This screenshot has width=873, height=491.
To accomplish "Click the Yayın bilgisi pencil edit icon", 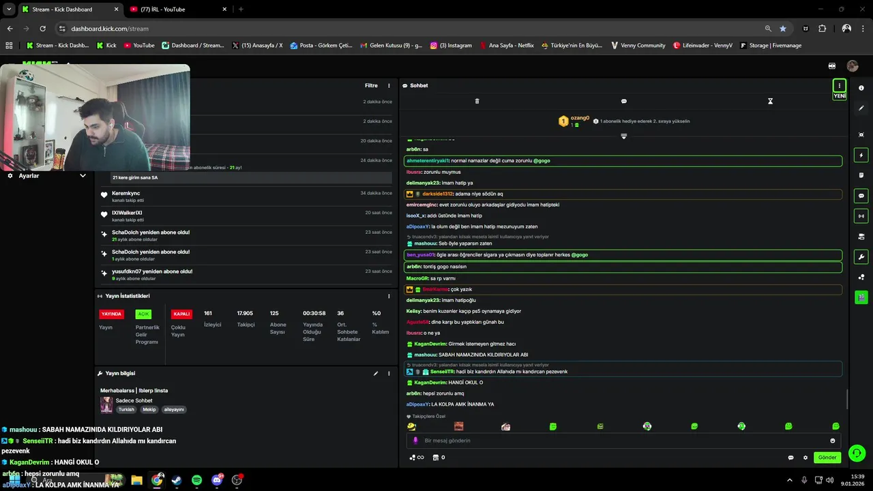I will (x=375, y=374).
